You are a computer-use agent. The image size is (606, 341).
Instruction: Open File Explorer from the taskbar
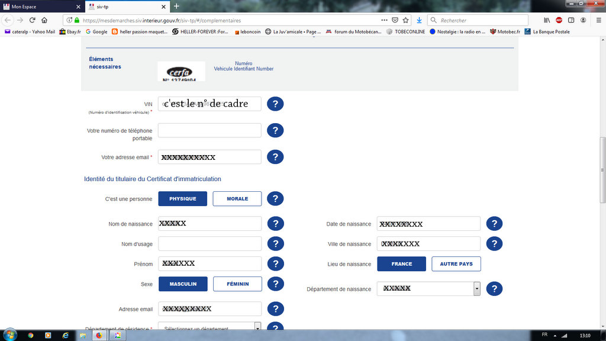coord(83,335)
